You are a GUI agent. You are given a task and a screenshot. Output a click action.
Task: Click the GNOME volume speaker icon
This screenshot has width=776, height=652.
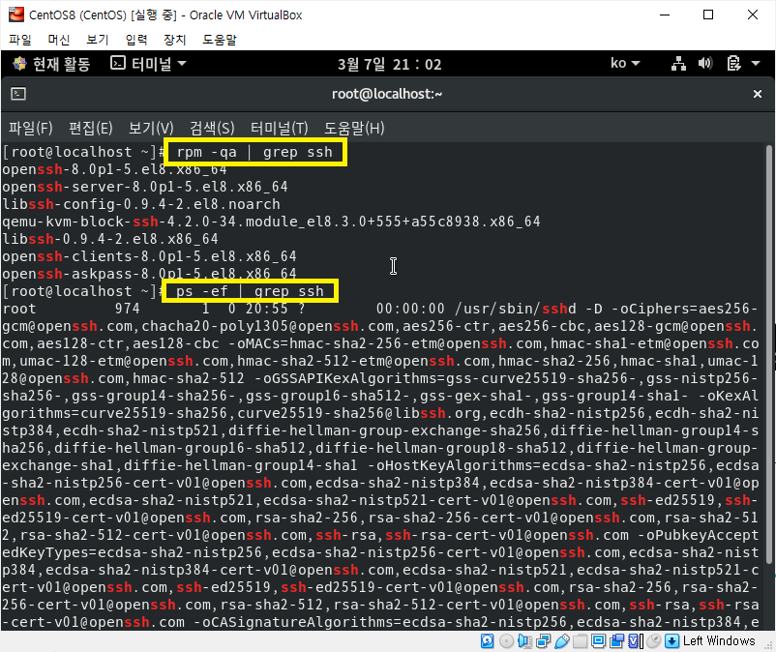point(705,63)
